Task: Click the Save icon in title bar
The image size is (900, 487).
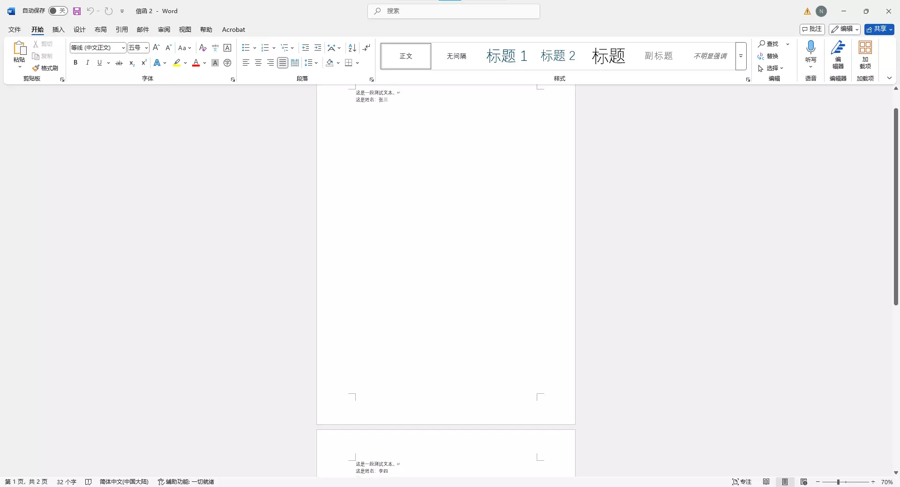Action: click(x=77, y=11)
